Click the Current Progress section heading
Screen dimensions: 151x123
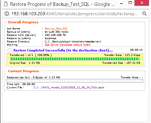click(x=23, y=71)
